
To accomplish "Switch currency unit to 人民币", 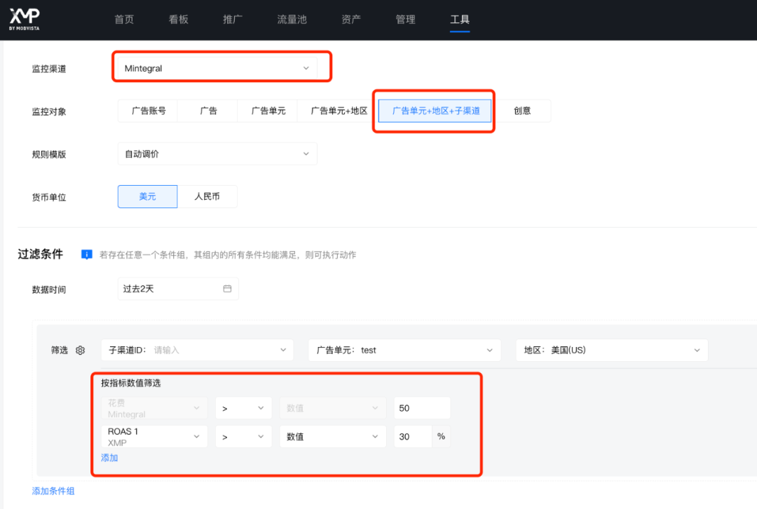I will click(x=208, y=196).
